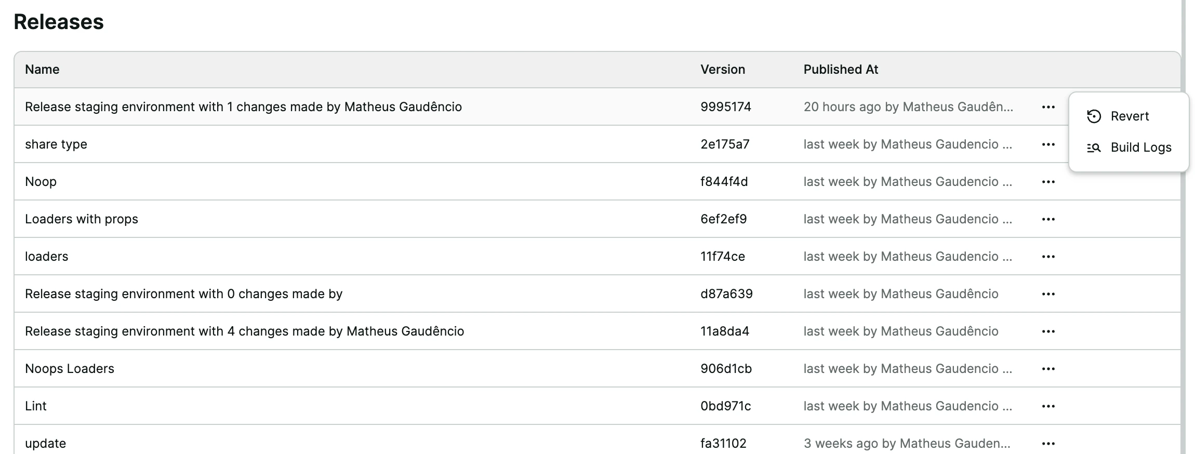Open actions menu for release version 11a8da4

pos(1048,331)
